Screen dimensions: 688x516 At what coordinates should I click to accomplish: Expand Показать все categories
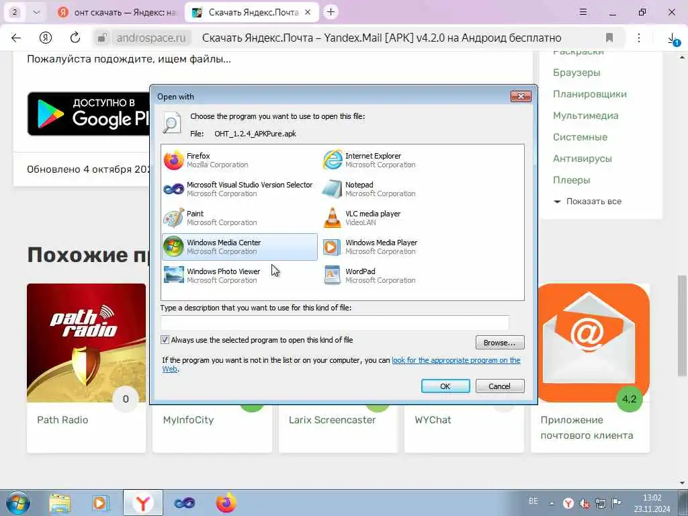pos(588,202)
